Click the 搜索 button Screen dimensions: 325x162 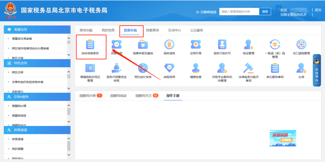click(x=265, y=12)
